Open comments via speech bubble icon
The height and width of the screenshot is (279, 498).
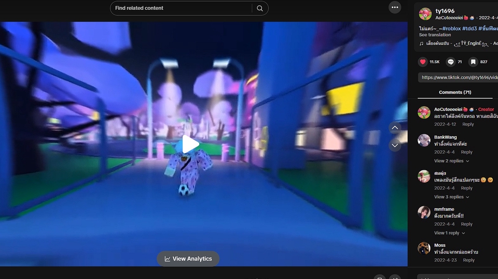(x=450, y=62)
